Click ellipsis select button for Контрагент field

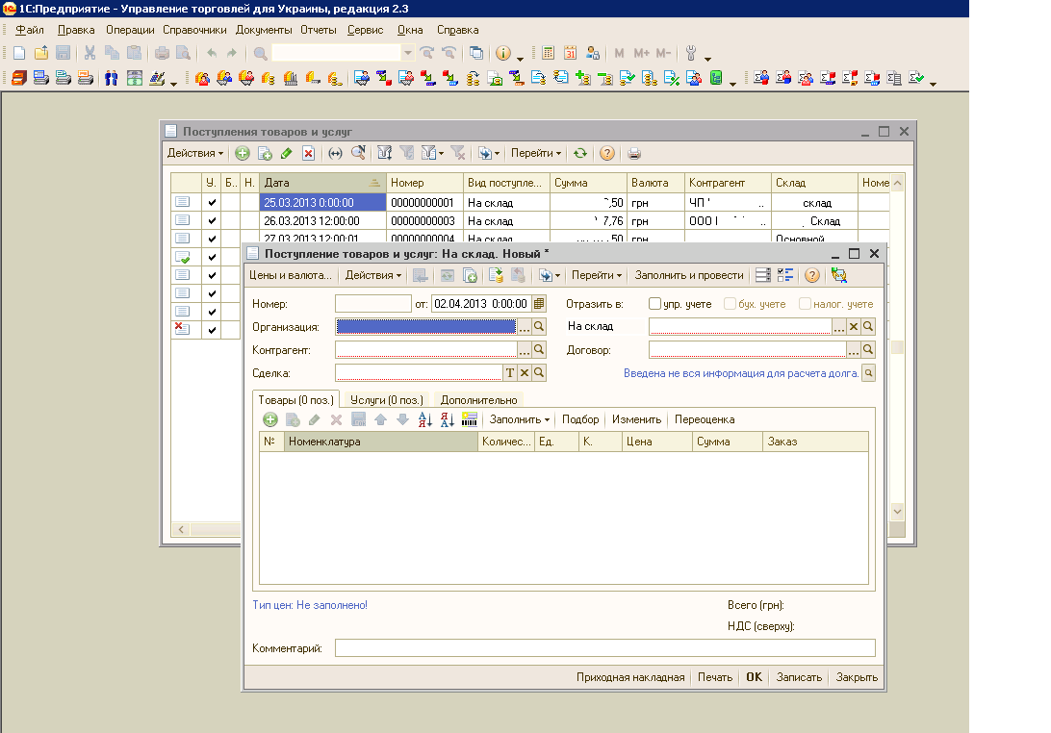pos(525,350)
